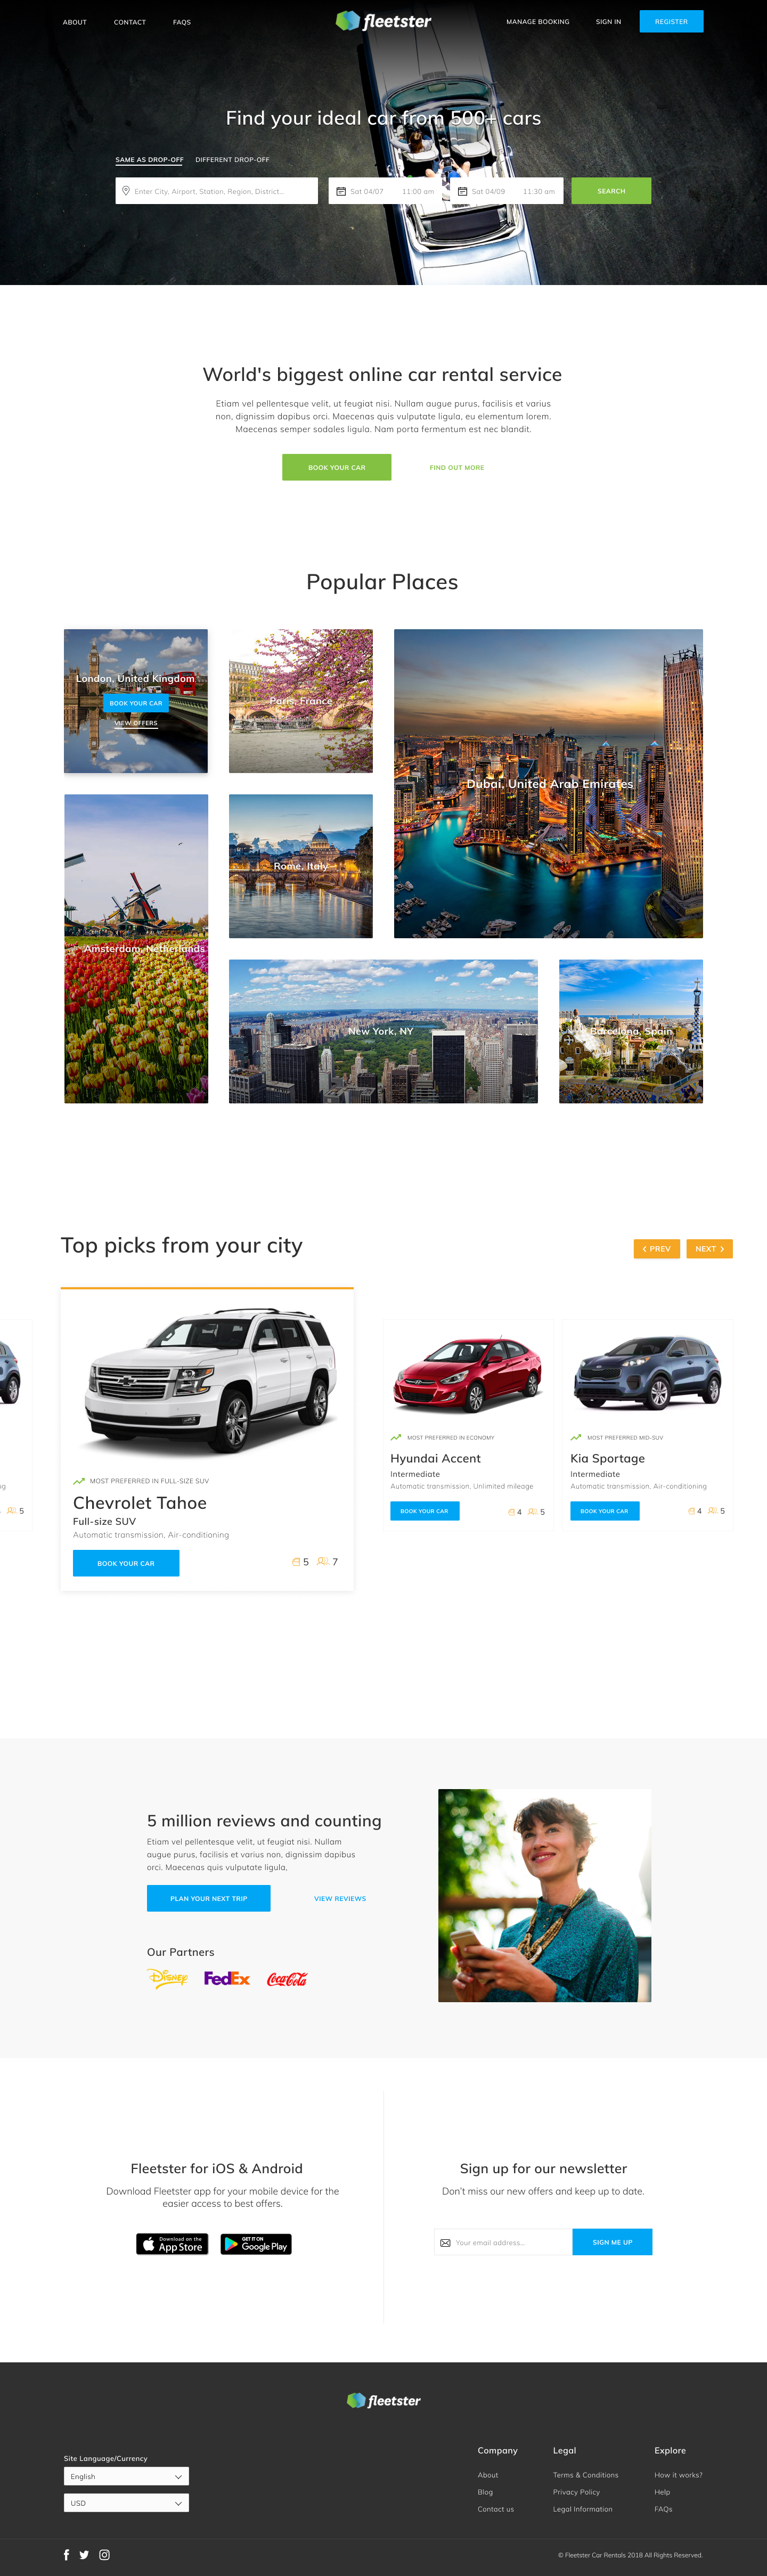Viewport: 767px width, 2576px height.
Task: Go to previous cars with Prev button
Action: click(657, 1249)
